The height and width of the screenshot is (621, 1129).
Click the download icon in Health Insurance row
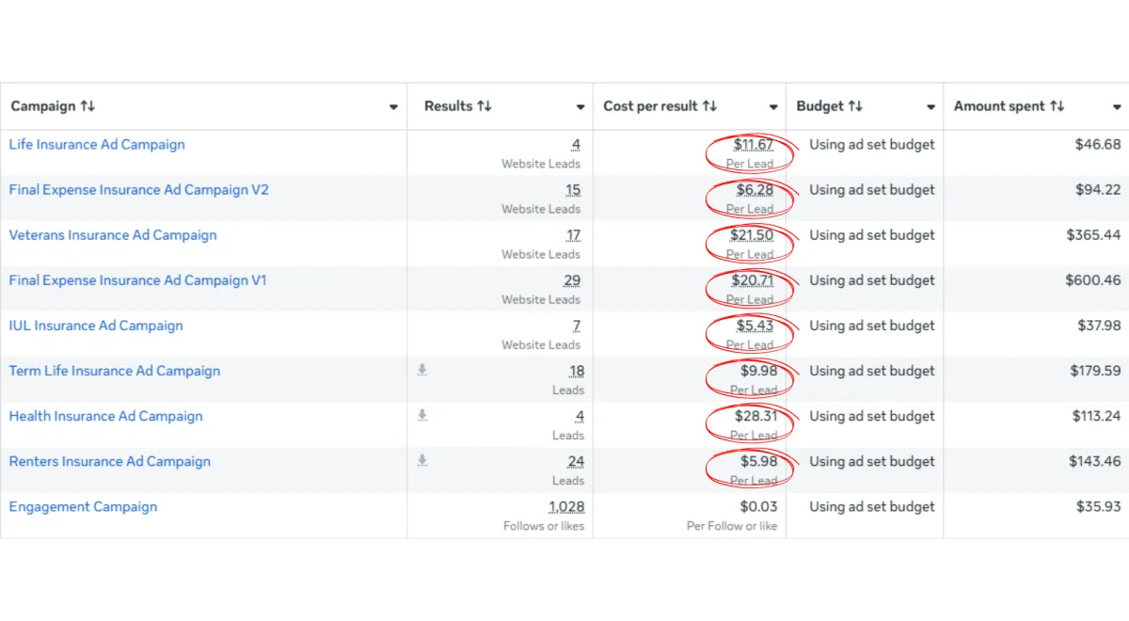click(422, 416)
